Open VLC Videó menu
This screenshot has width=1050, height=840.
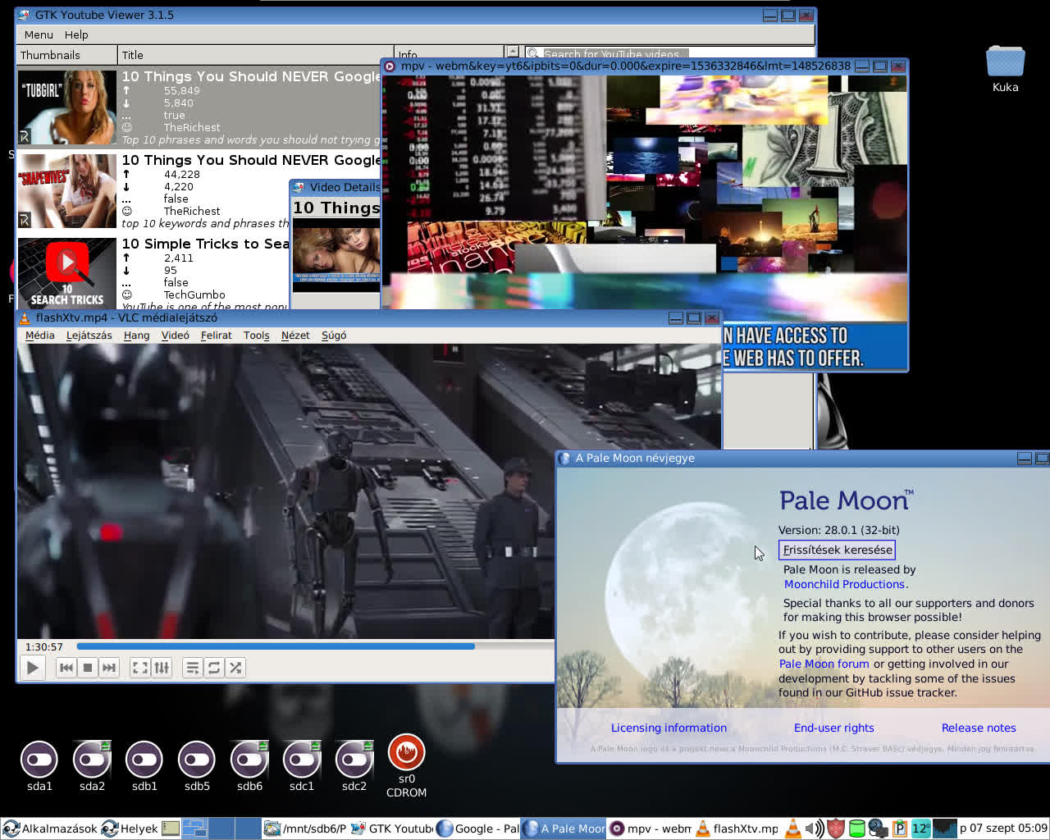tap(175, 335)
